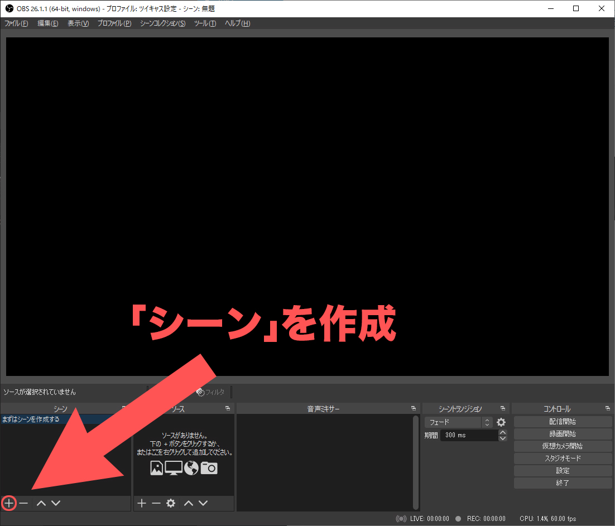Image resolution: width=615 pixels, height=526 pixels.
Task: Open the プロファイル(P) menu
Action: pyautogui.click(x=114, y=23)
